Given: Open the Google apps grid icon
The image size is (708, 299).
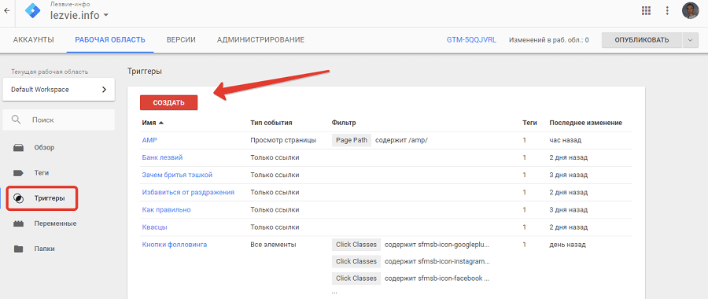Looking at the screenshot, I should 646,11.
